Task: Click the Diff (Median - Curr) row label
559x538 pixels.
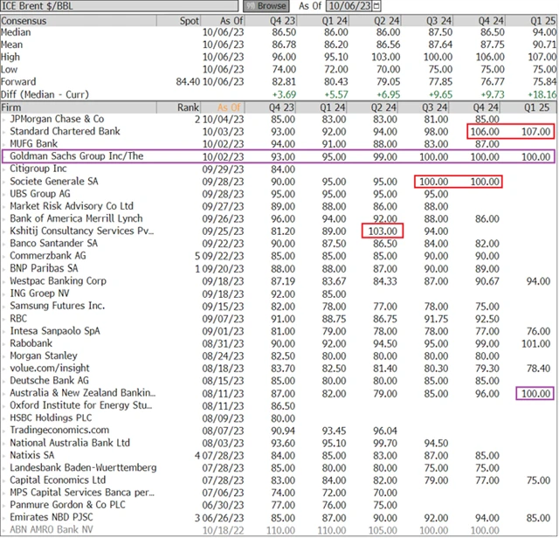Action: (x=48, y=93)
